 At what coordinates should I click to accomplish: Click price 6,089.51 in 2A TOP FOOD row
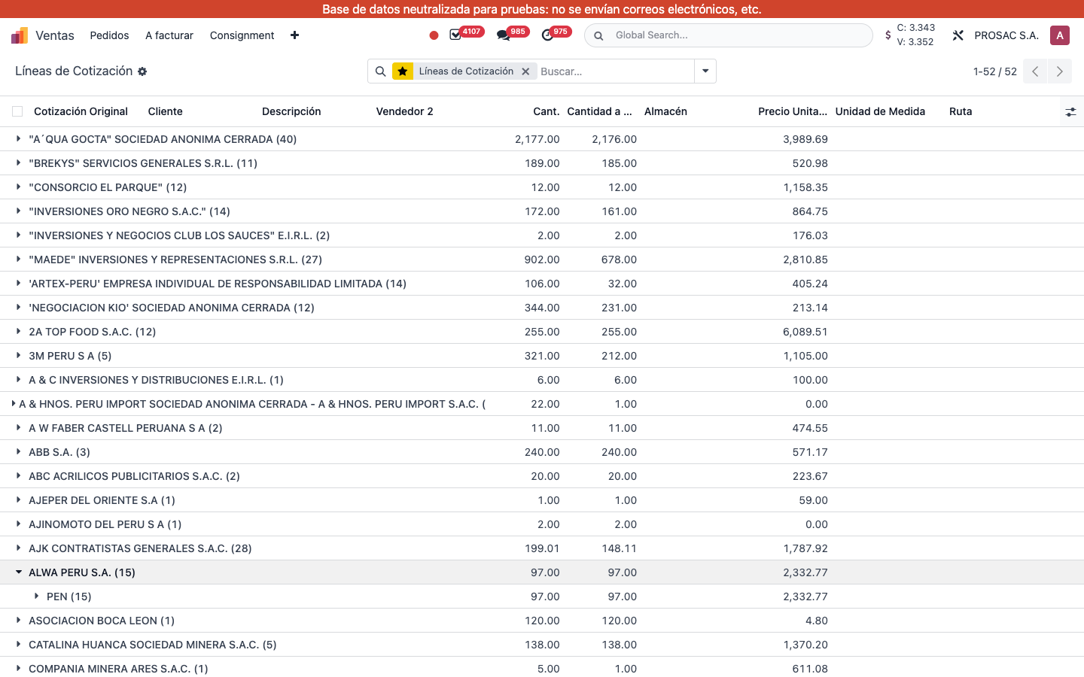(x=805, y=332)
